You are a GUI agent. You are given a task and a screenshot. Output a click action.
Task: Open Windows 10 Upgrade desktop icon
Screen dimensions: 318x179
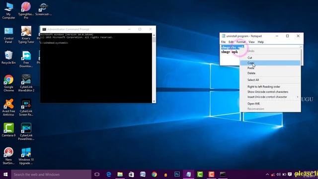(26, 156)
